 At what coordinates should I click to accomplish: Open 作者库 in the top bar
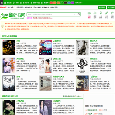tap(45, 3)
